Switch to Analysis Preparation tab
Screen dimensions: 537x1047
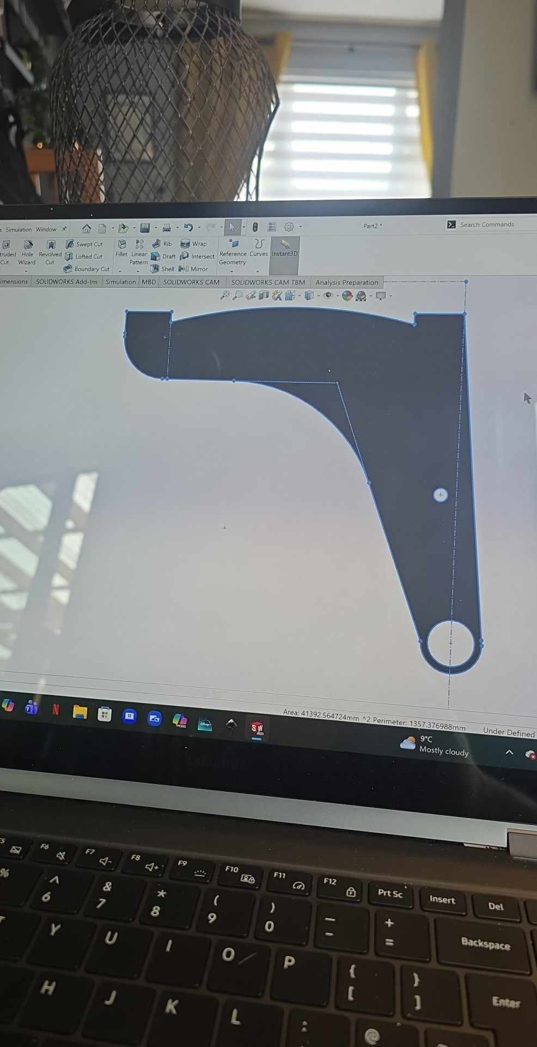pos(346,282)
